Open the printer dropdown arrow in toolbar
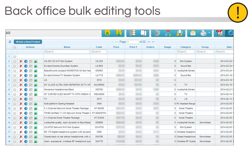The image size is (249, 151). click(x=209, y=33)
